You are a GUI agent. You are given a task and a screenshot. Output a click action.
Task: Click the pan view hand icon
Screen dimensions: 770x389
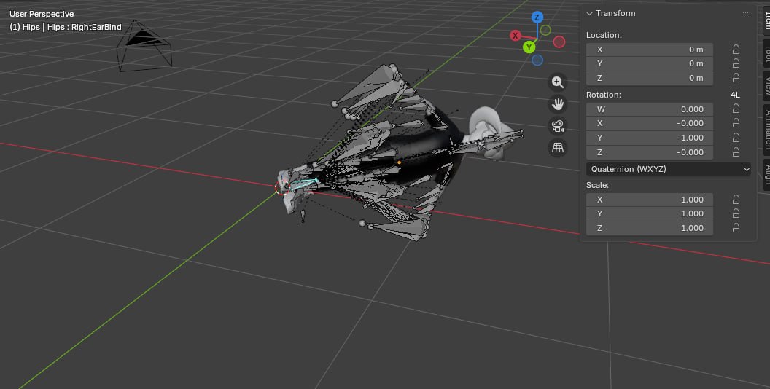[x=557, y=104]
